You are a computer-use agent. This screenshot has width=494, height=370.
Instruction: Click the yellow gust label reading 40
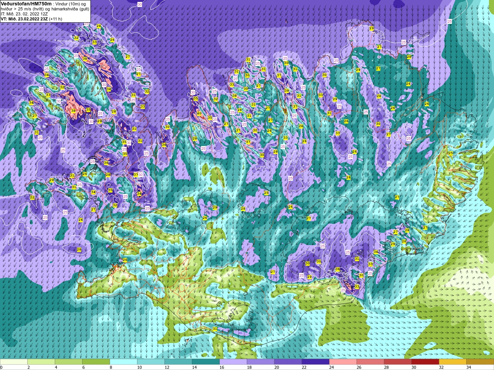tap(199, 114)
